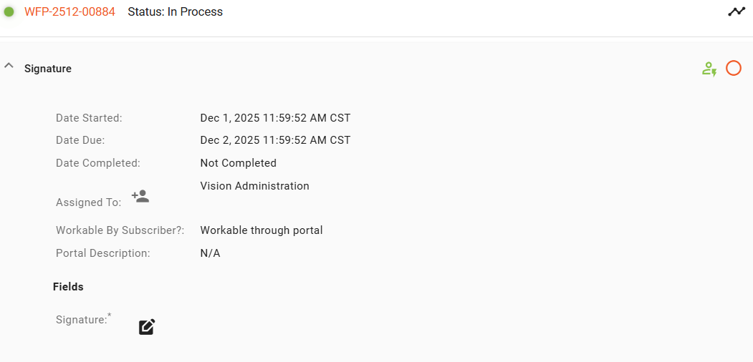Click the 'Status: In Process' text
The height and width of the screenshot is (362, 753).
(x=175, y=11)
